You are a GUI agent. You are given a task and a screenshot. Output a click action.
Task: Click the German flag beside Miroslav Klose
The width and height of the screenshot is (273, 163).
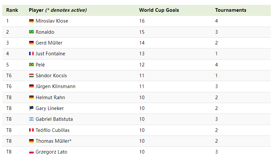tap(31, 21)
